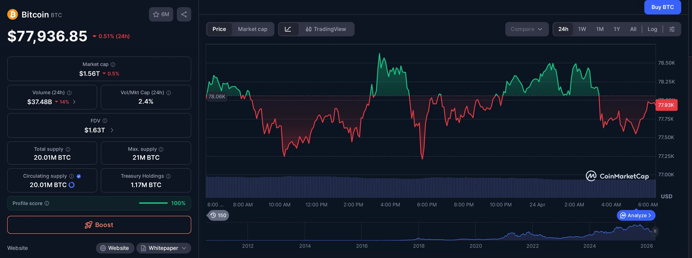Switch chart to TradingView mode
The image size is (692, 258).
tap(326, 29)
